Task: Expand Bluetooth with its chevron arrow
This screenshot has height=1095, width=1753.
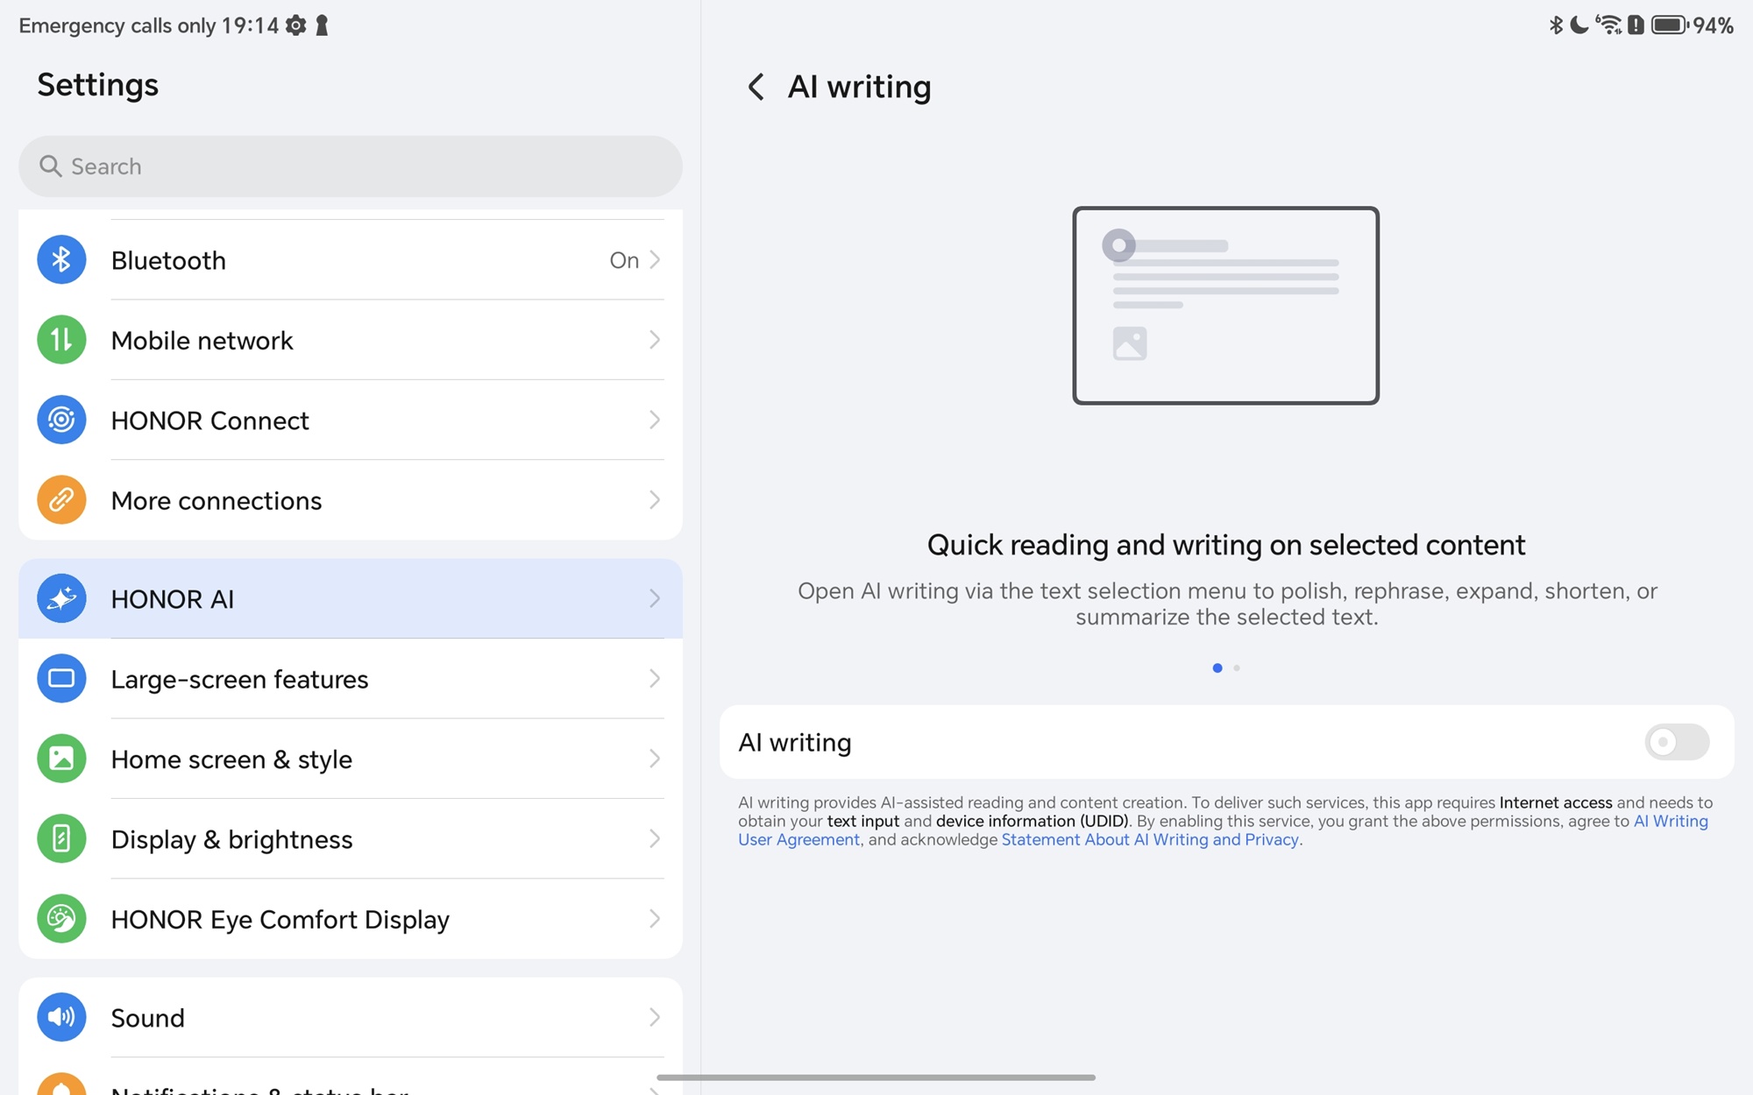Action: (654, 260)
